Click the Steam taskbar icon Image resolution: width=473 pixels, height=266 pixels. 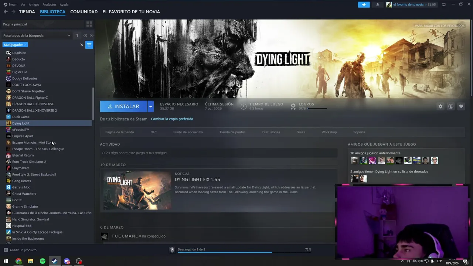click(x=54, y=261)
